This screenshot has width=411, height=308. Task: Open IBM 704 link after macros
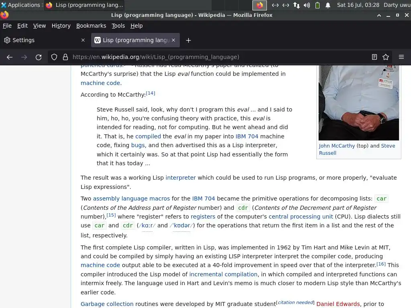[203, 199]
